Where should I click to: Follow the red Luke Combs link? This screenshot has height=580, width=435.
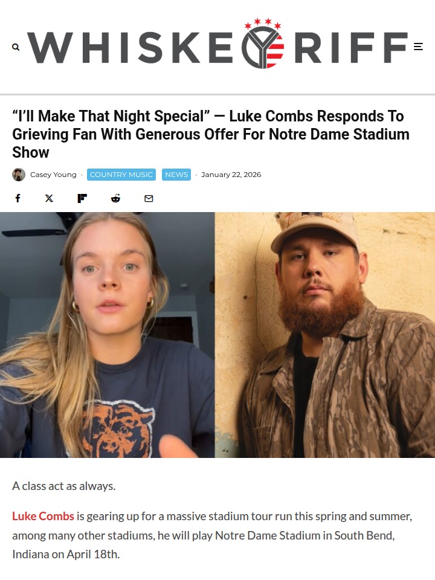tap(43, 516)
